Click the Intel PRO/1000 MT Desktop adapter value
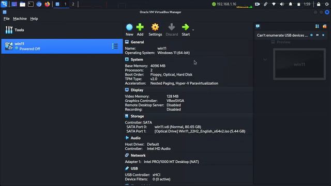The width and height of the screenshot is (331, 186). pyautogui.click(x=171, y=162)
